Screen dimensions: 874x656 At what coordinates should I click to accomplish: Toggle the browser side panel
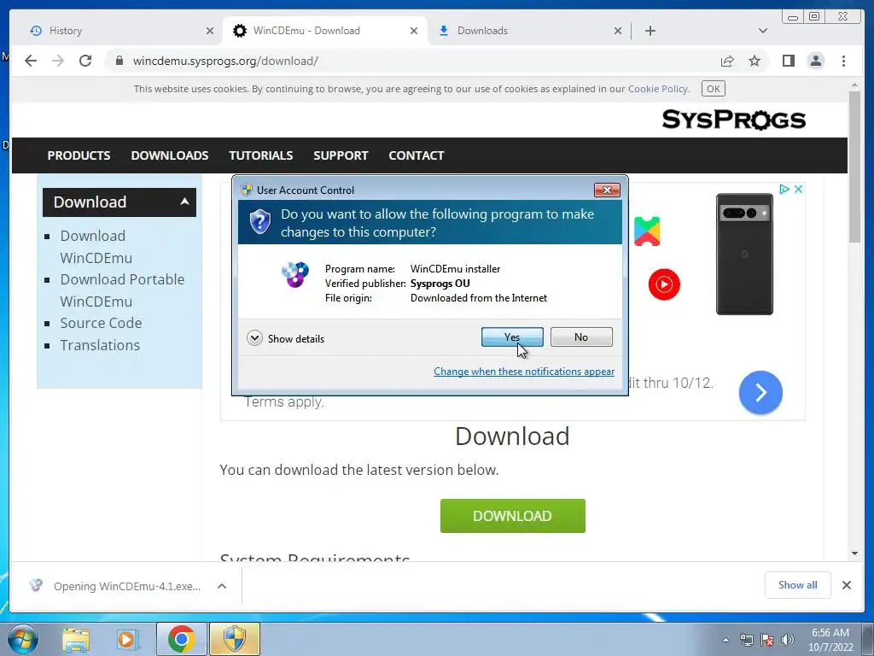point(788,61)
